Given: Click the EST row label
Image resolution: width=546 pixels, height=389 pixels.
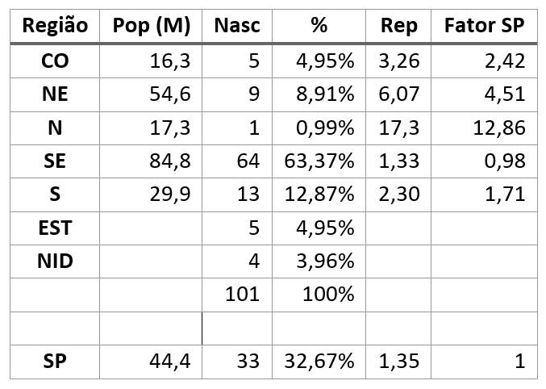Looking at the screenshot, I should pos(55,228).
